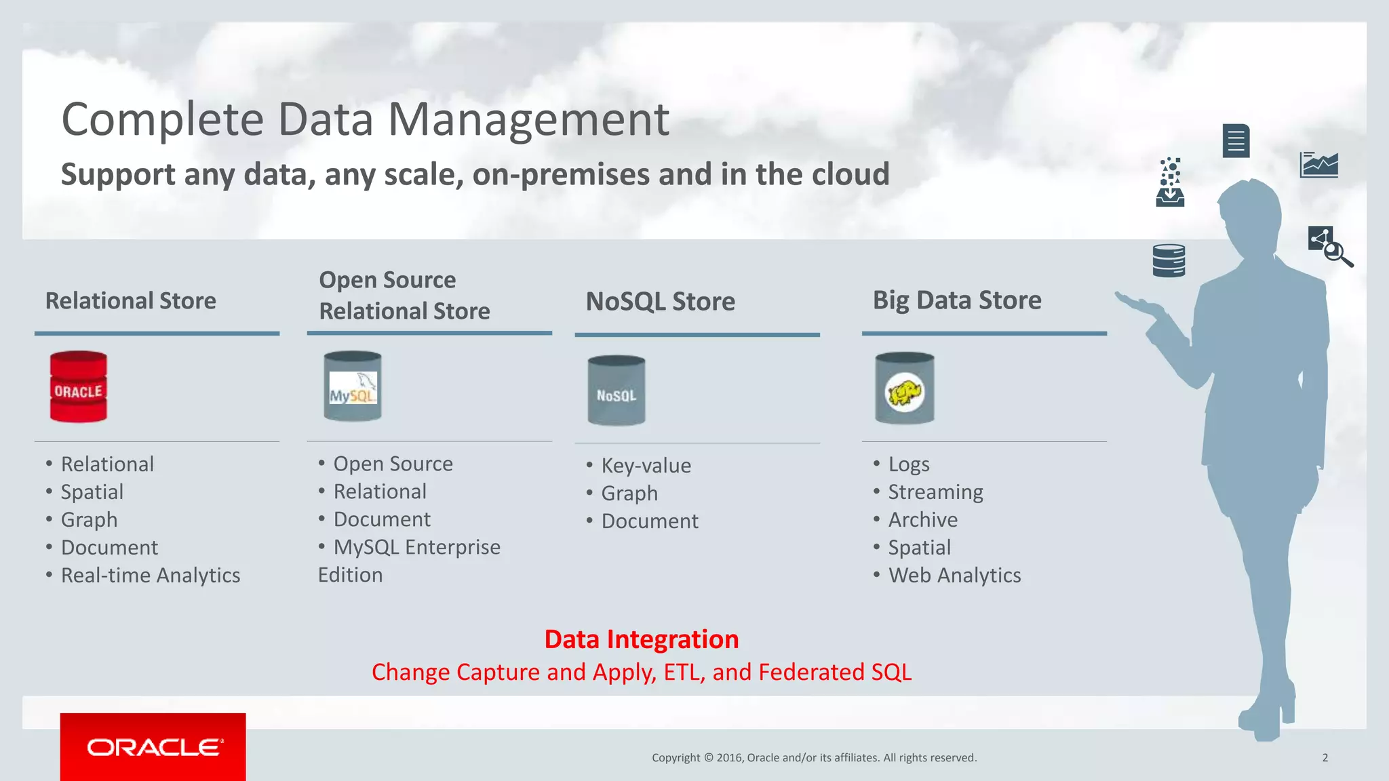Click the data ingest download tray icon
Image resolution: width=1389 pixels, height=781 pixels.
click(1170, 183)
